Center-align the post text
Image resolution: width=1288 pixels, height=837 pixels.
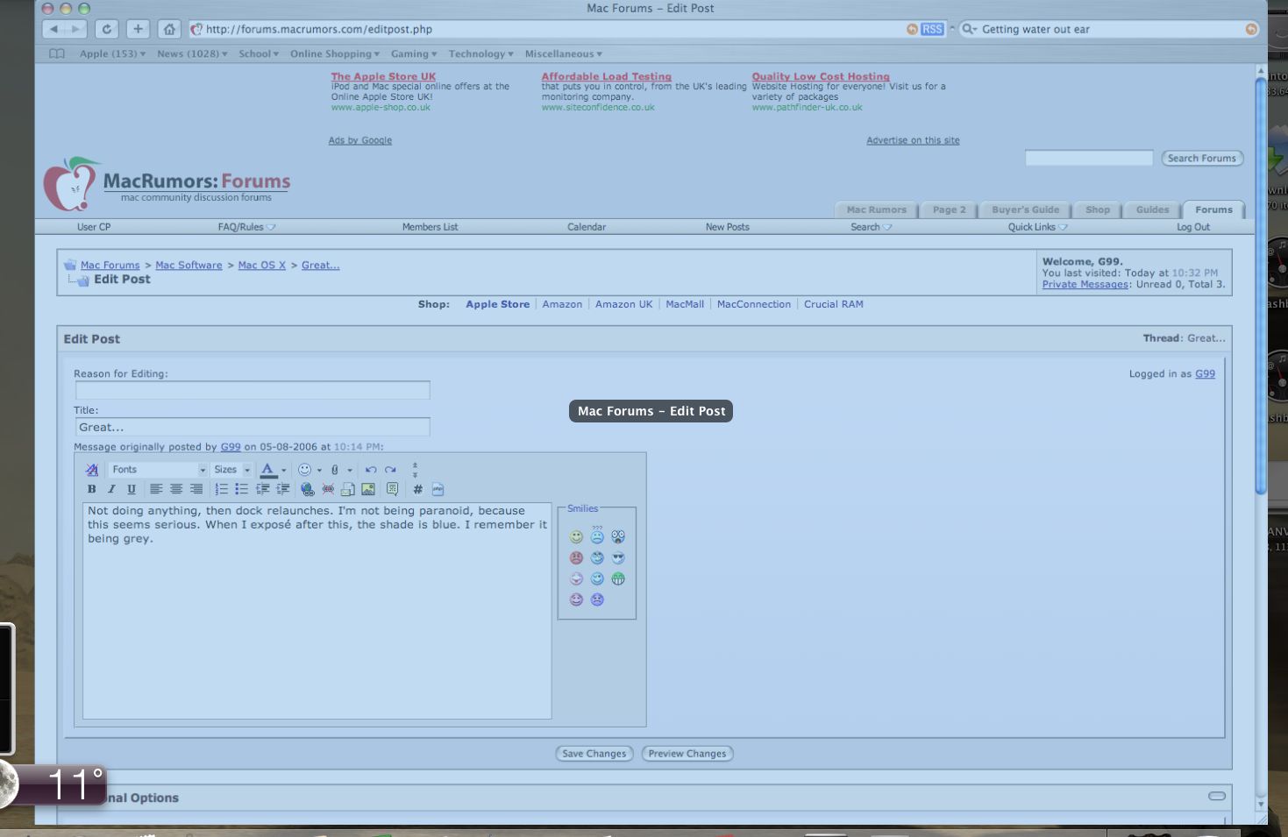[x=176, y=489]
